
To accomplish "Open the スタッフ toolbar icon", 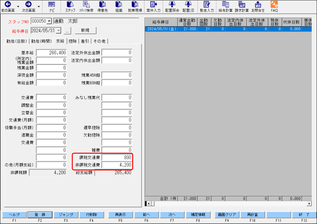I will tap(70, 7).
